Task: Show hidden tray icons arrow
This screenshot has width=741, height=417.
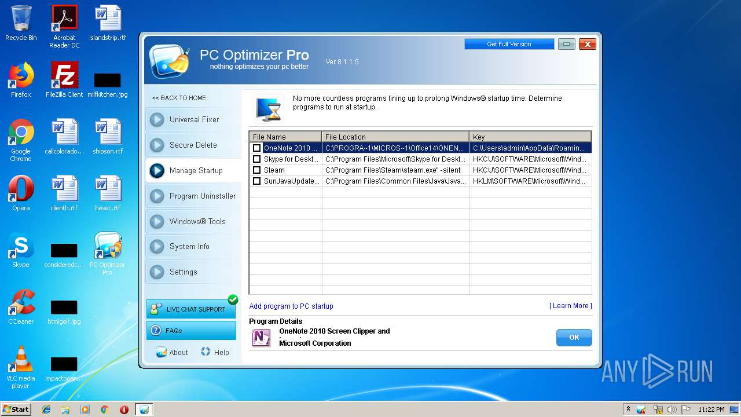Action: coord(628,409)
